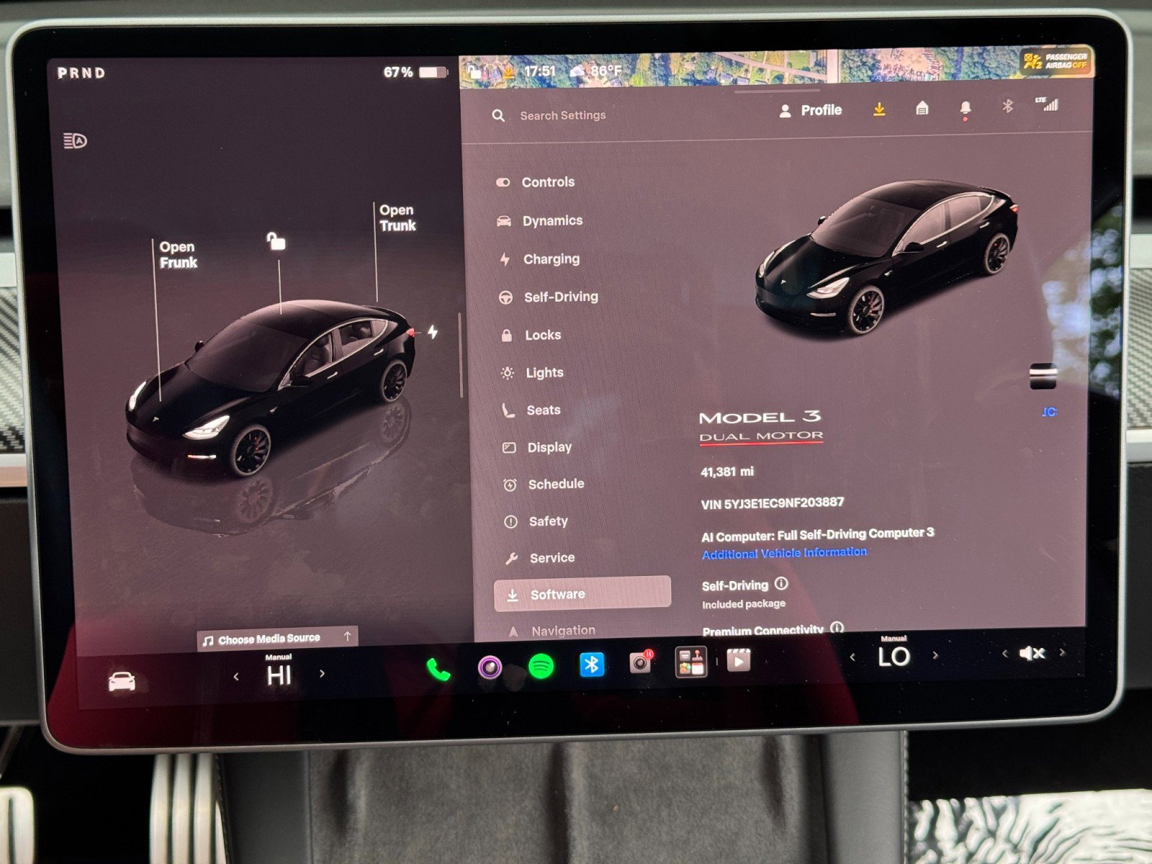Tap the battery icon next to 67%
The image size is (1152, 864).
tap(433, 72)
